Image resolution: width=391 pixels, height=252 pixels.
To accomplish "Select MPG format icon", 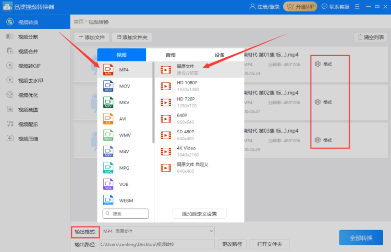I will [x=108, y=168].
